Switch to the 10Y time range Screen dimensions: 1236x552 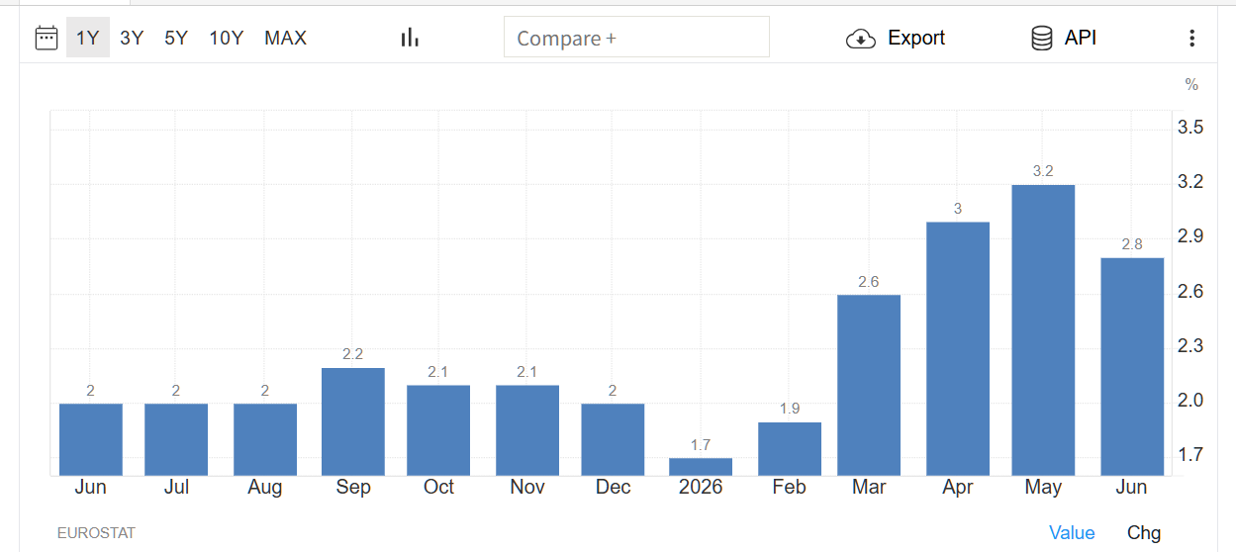tap(226, 38)
